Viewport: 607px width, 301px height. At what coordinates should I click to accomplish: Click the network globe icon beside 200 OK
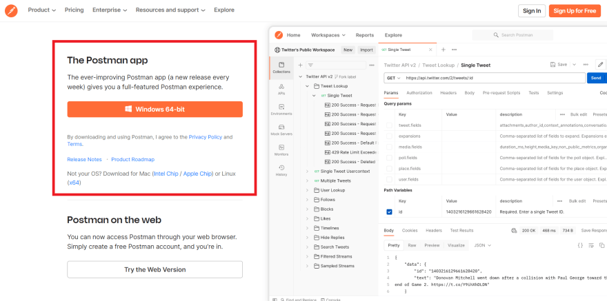click(514, 230)
